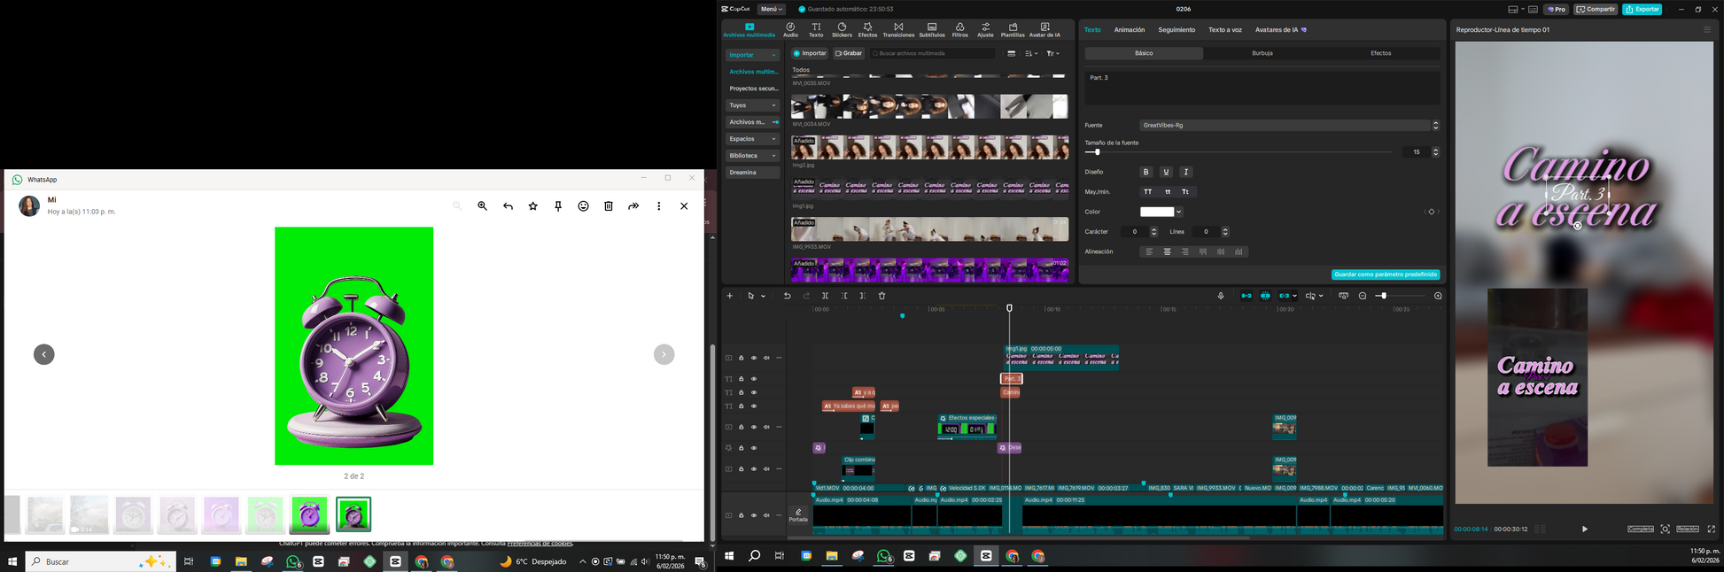This screenshot has height=572, width=1724.
Task: Open the Filtros panel
Action: tap(959, 30)
